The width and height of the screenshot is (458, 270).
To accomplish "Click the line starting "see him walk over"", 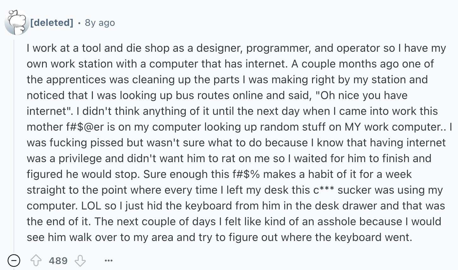I will (x=220, y=237).
